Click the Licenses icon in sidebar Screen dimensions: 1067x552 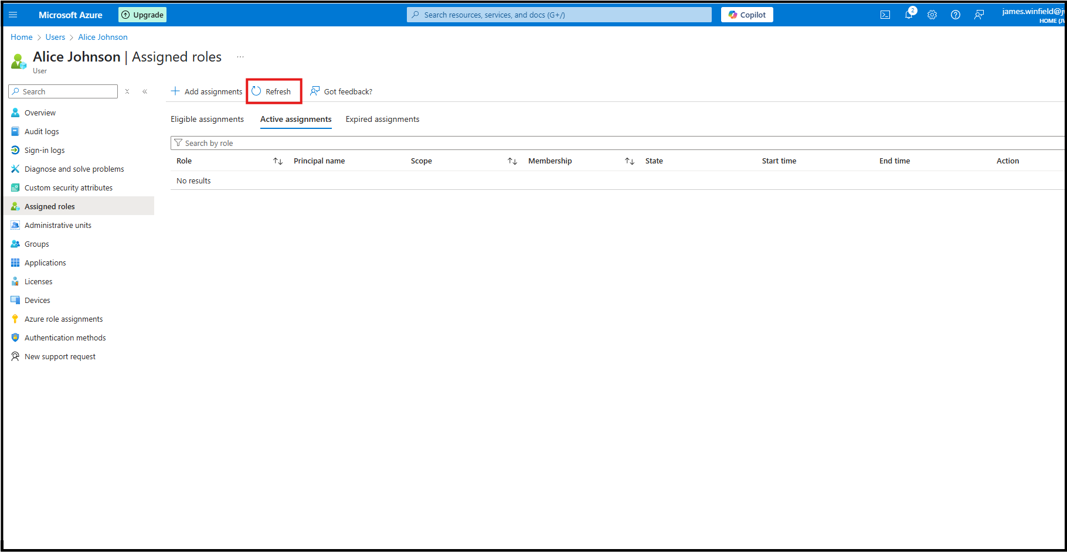tap(15, 281)
